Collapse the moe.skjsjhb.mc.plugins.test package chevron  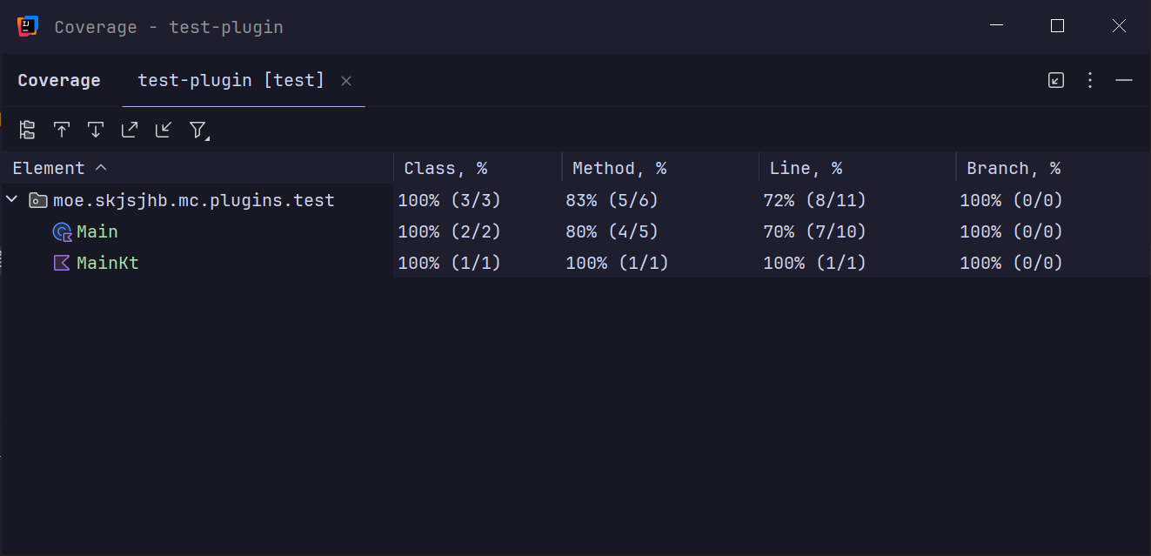pos(12,200)
